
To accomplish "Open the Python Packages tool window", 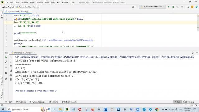I will 37,102.
